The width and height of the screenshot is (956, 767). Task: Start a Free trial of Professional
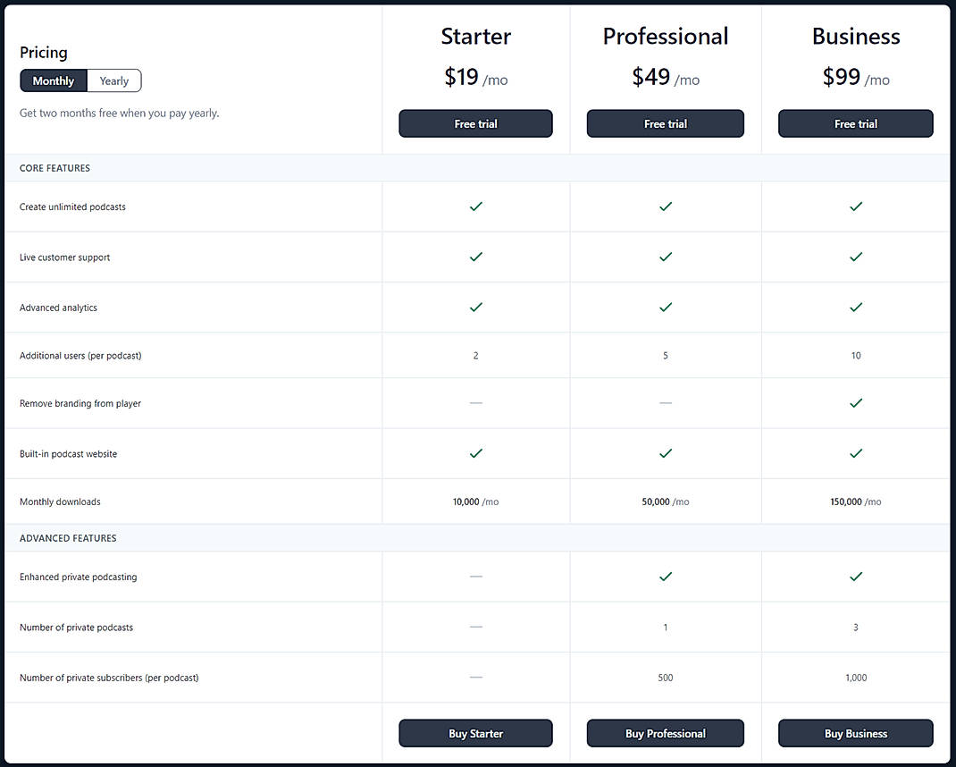tap(666, 123)
